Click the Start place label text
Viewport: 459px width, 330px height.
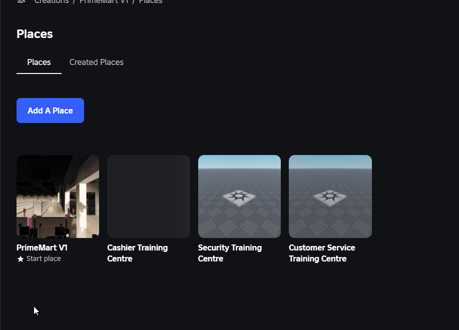tap(44, 259)
